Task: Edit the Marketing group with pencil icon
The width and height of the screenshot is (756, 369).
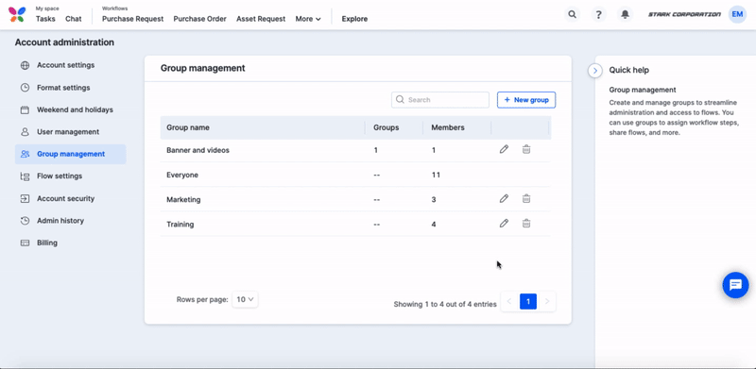Action: (x=504, y=198)
